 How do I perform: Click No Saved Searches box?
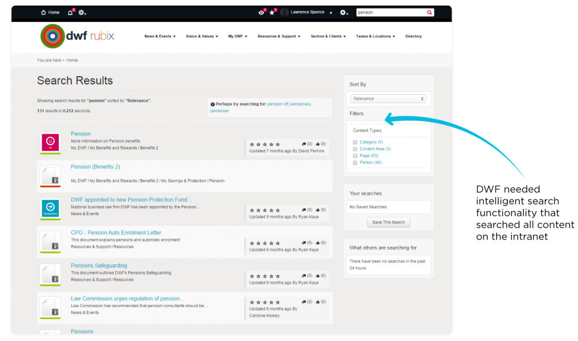388,207
